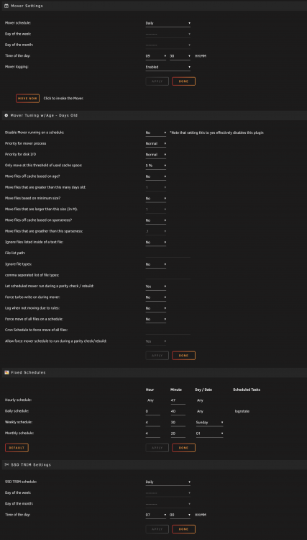Click APPLY in Mover Tuning section
Image resolution: width=307 pixels, height=540 pixels.
(157, 356)
